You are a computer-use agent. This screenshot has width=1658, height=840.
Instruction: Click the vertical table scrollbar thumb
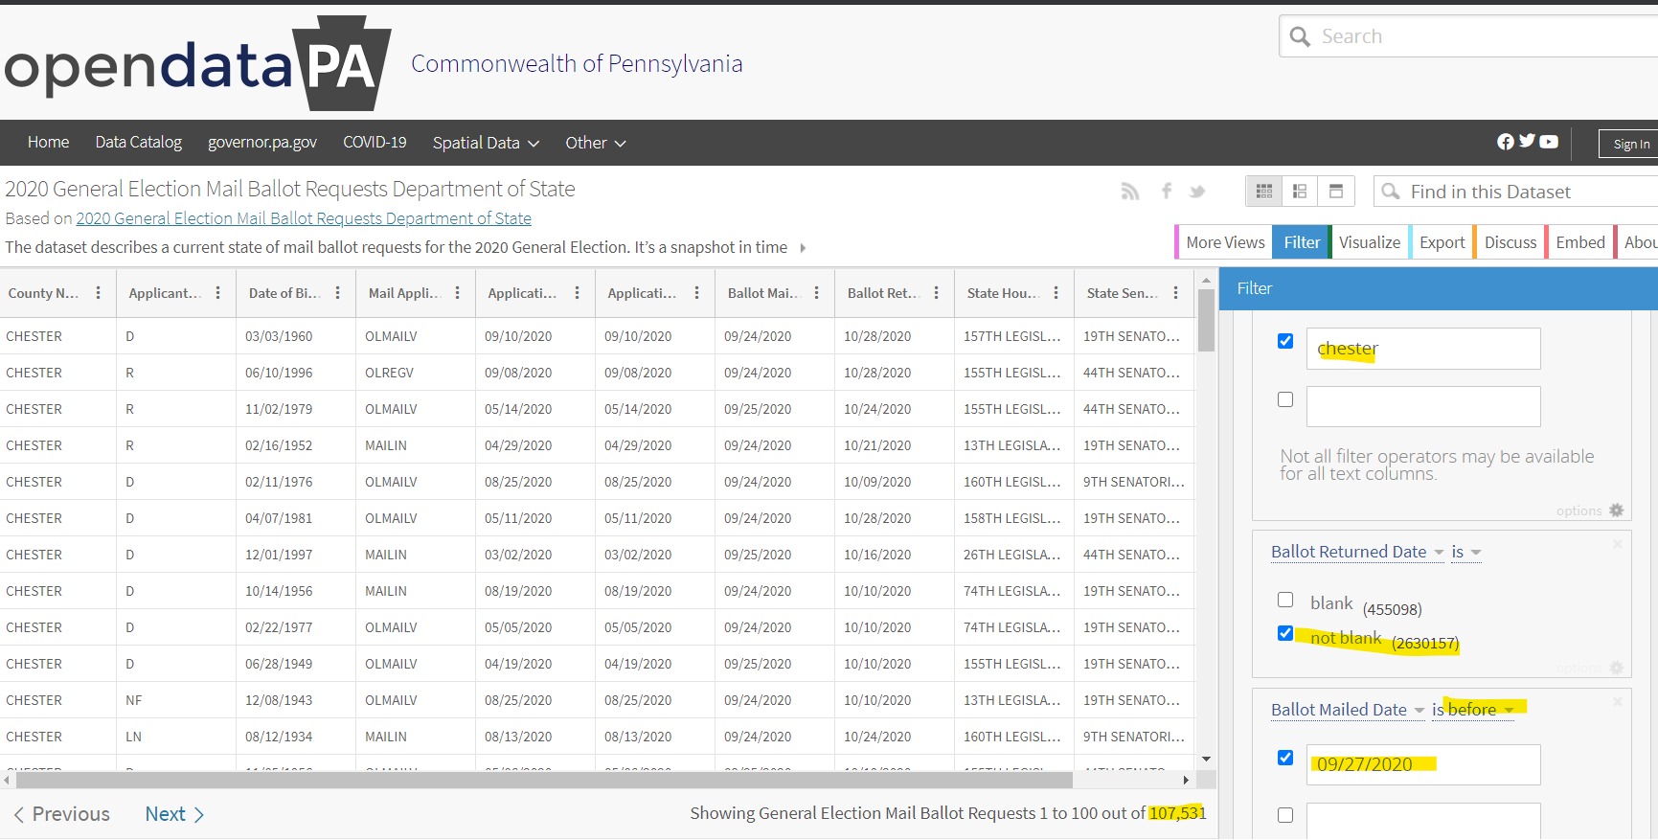tap(1207, 320)
